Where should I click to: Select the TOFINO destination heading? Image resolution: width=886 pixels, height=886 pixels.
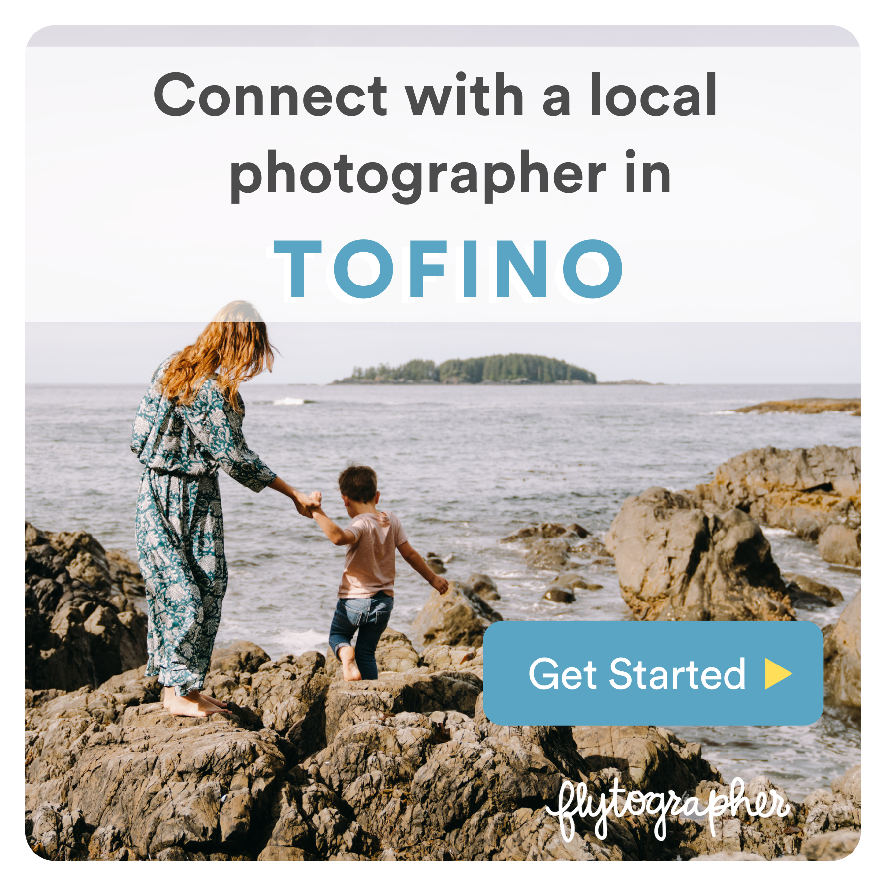tap(448, 269)
